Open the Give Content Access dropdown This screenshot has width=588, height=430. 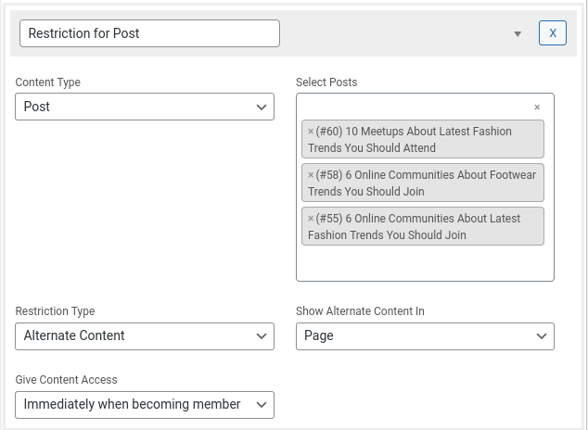click(145, 405)
